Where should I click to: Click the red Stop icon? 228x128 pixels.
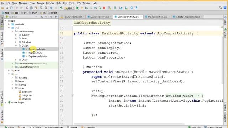coord(104,8)
